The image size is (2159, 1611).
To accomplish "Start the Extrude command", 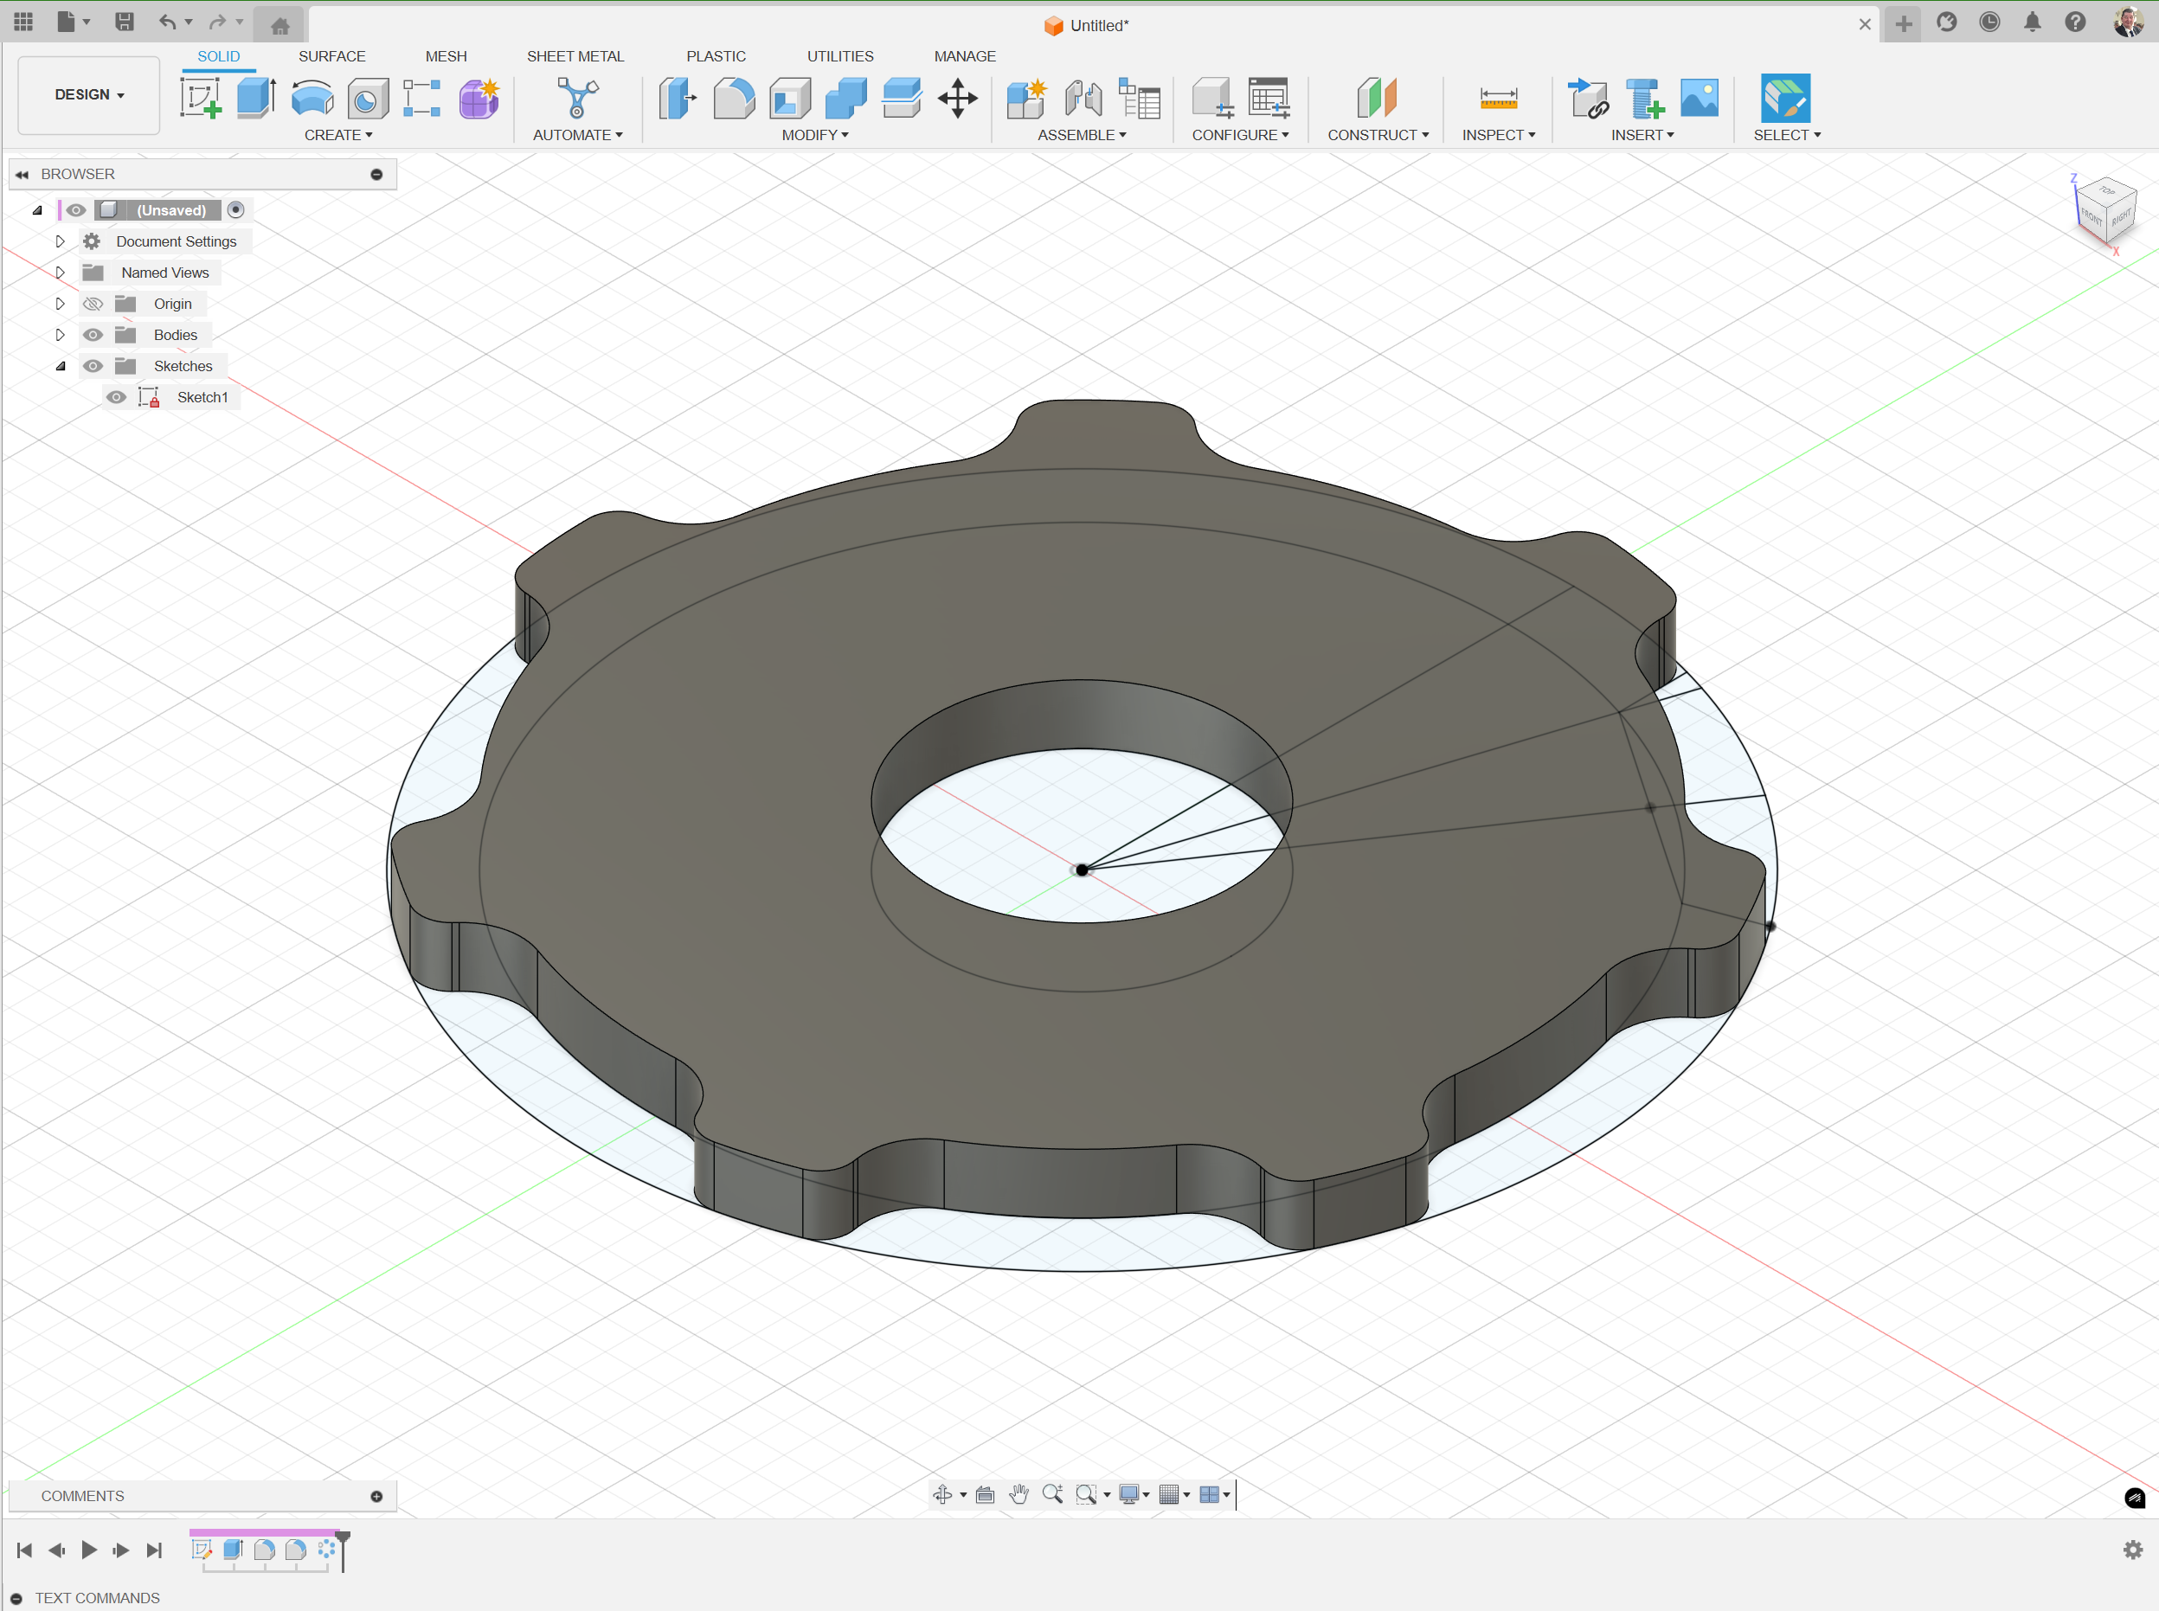I will 254,98.
